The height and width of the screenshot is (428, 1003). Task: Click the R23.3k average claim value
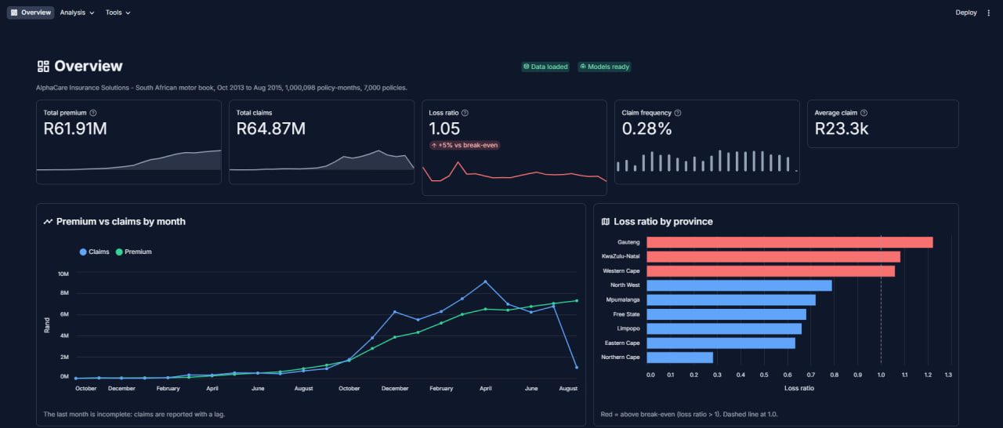click(842, 129)
